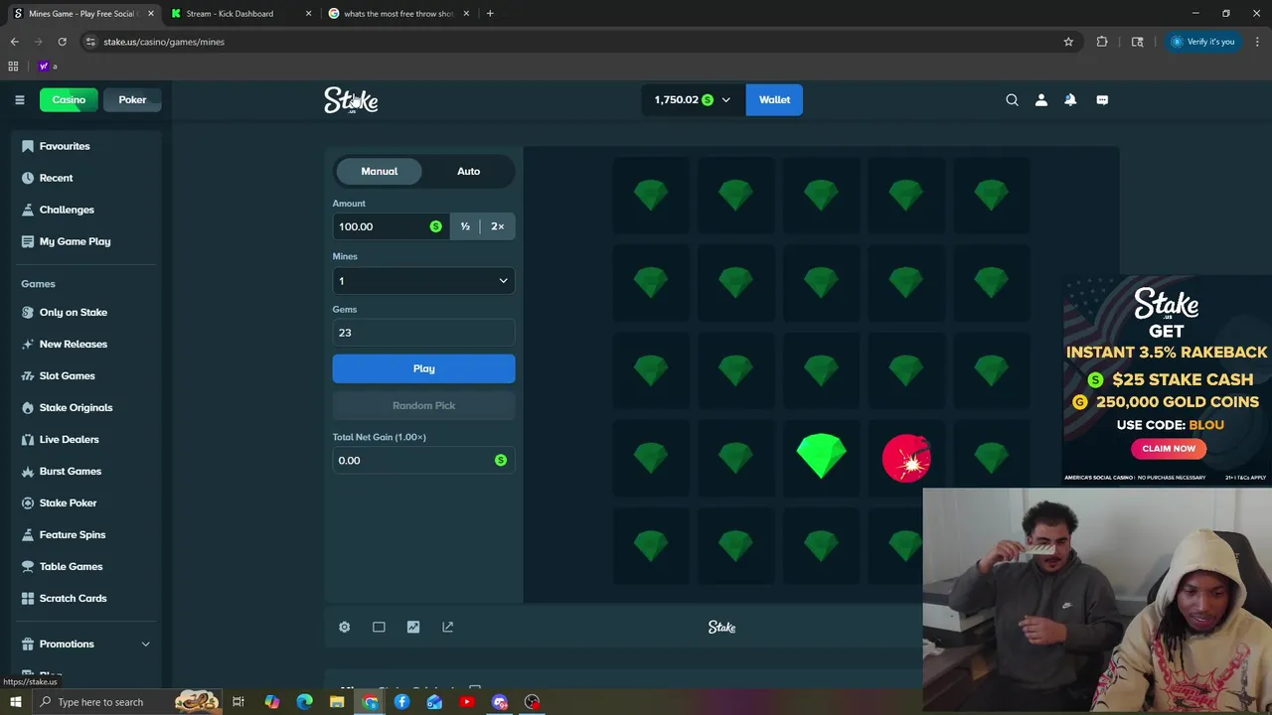This screenshot has width=1272, height=715.
Task: Bookmark this page with star icon
Action: (x=1068, y=42)
